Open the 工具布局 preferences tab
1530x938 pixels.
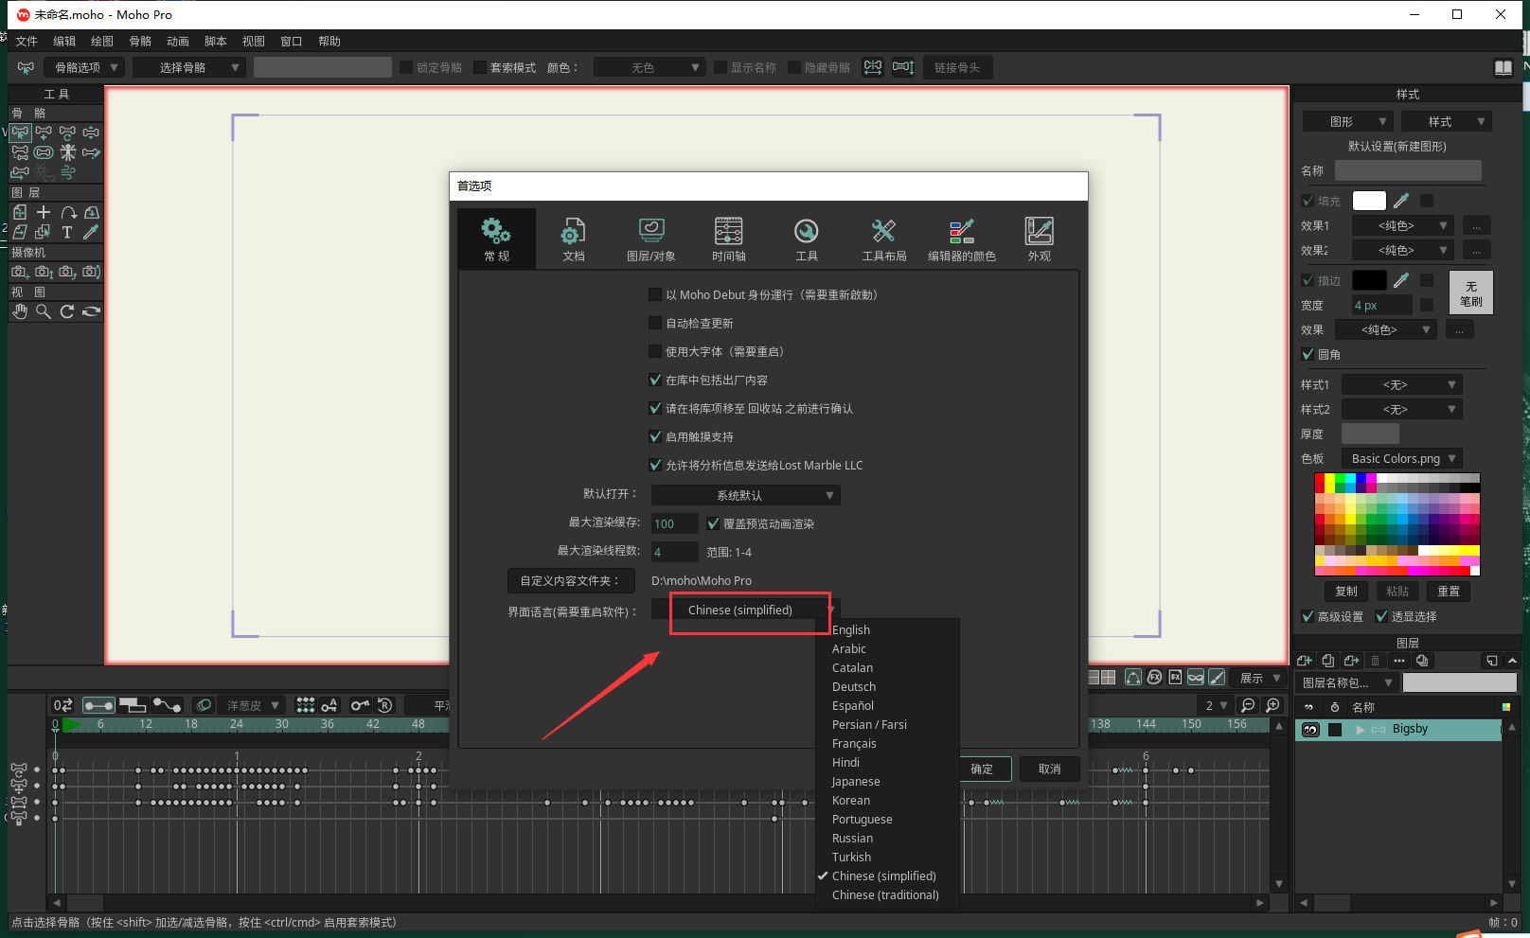pyautogui.click(x=884, y=239)
